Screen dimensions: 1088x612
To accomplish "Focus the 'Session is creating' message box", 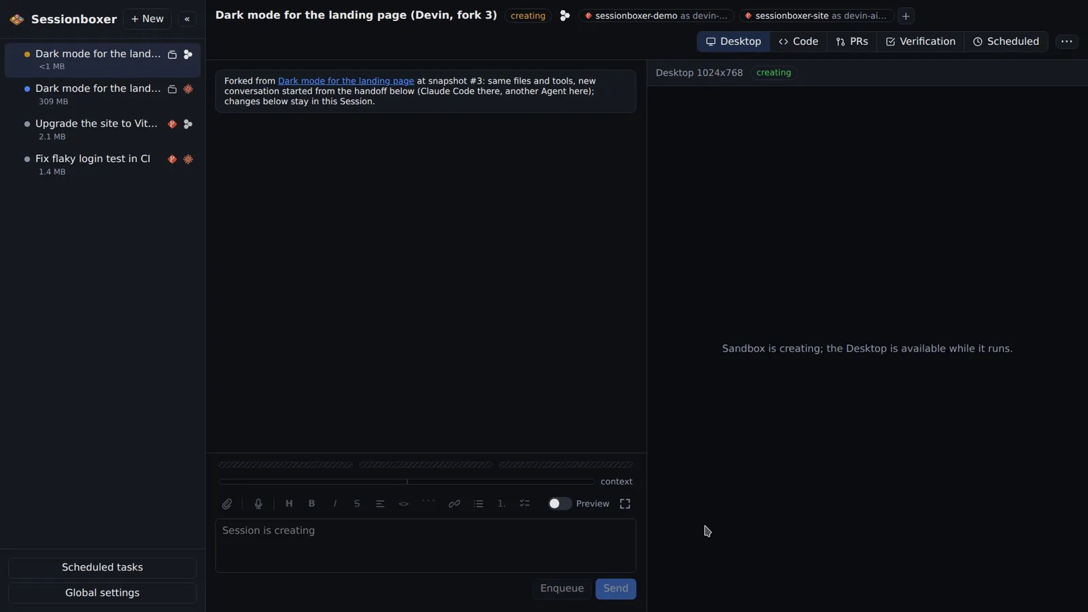I will [426, 546].
